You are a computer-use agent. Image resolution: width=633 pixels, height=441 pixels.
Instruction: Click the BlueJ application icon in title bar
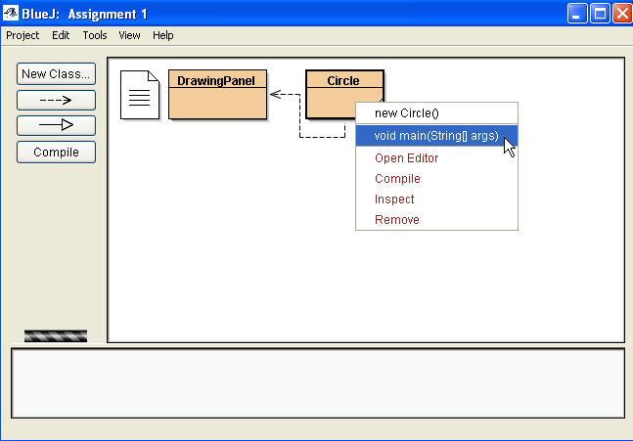point(12,13)
